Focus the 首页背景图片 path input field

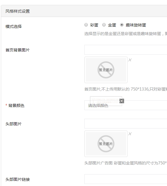[x=126, y=50]
